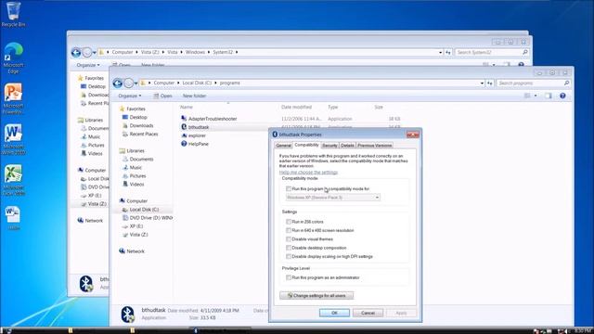Check Run this program as an administrator

click(289, 277)
